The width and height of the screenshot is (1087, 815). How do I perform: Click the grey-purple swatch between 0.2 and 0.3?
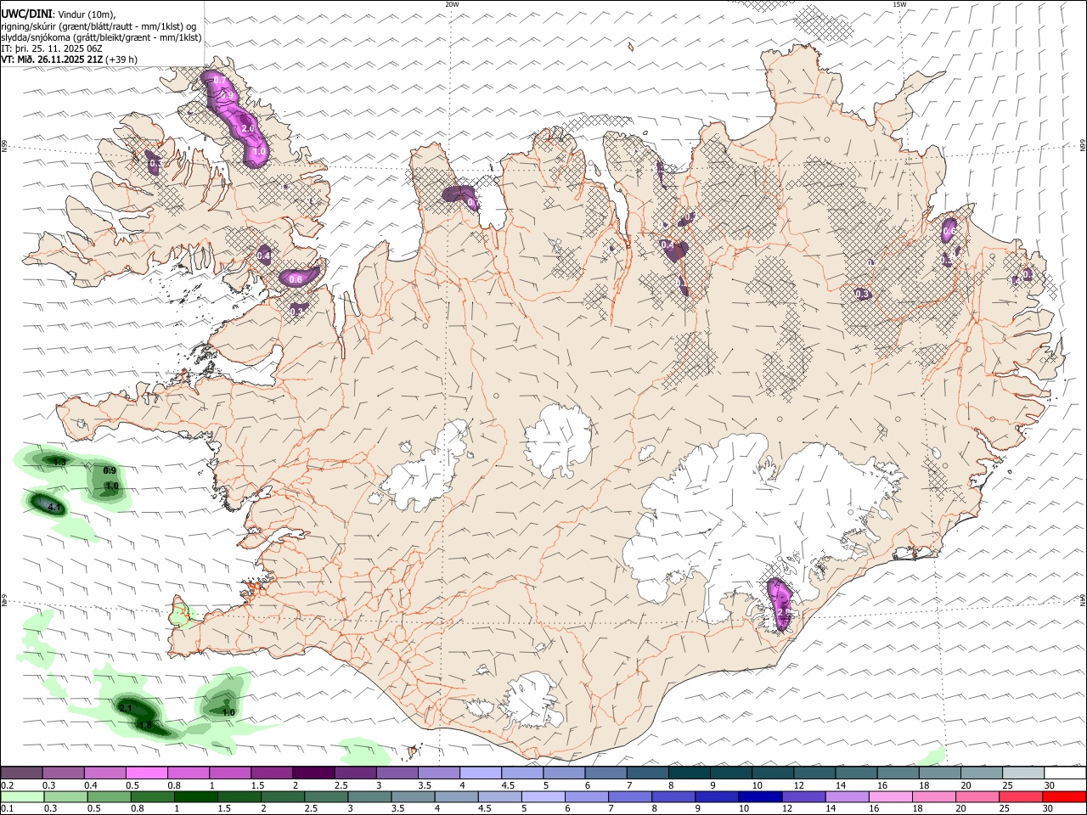[x=21, y=773]
